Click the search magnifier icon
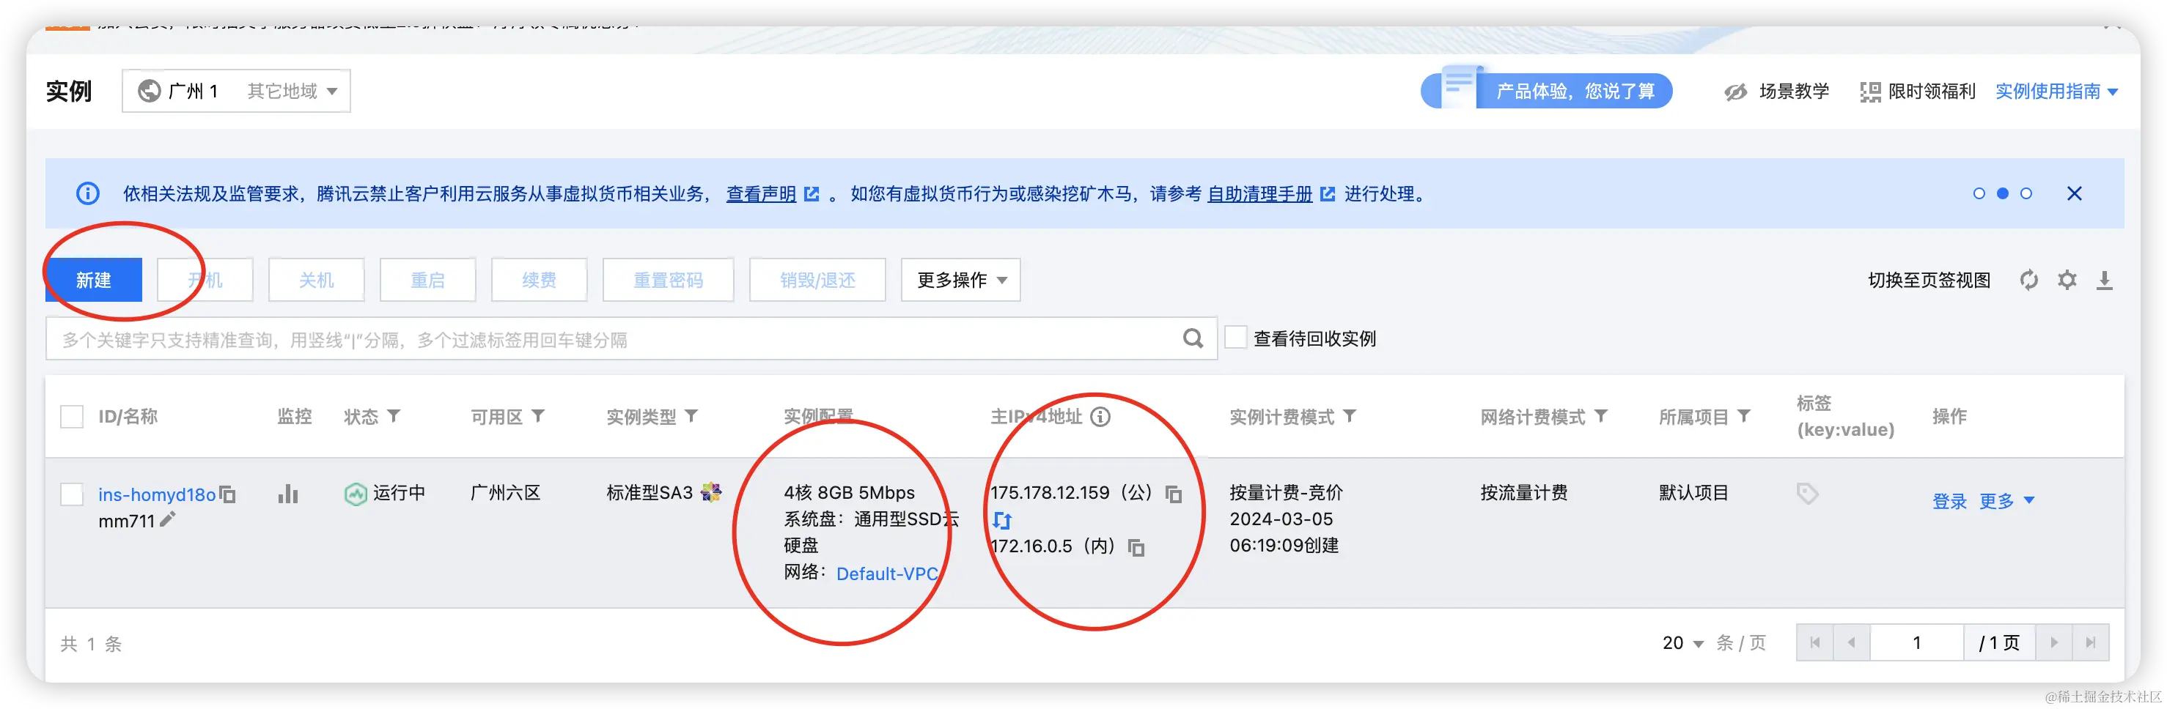 1193,338
